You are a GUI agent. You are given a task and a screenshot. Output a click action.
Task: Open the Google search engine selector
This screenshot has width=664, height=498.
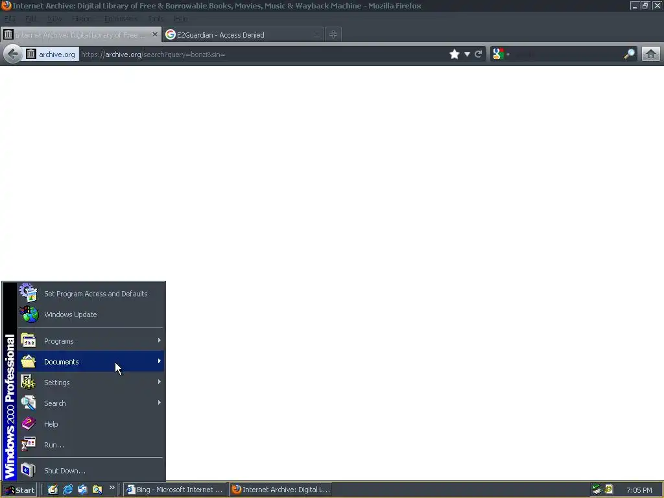point(501,54)
